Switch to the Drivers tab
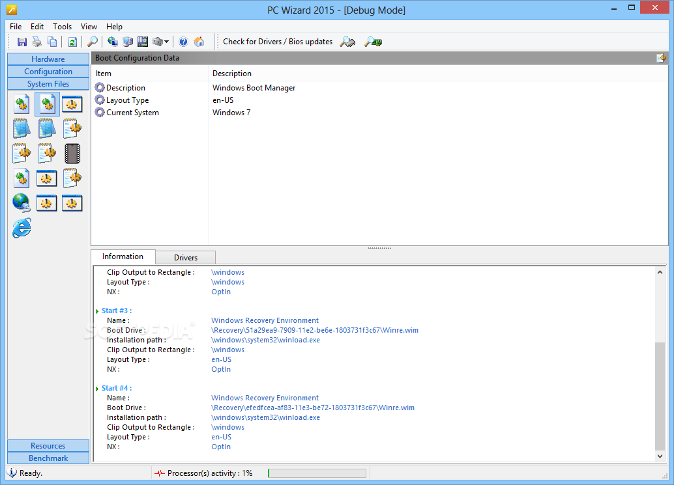Viewport: 674px width, 485px height. click(x=185, y=258)
